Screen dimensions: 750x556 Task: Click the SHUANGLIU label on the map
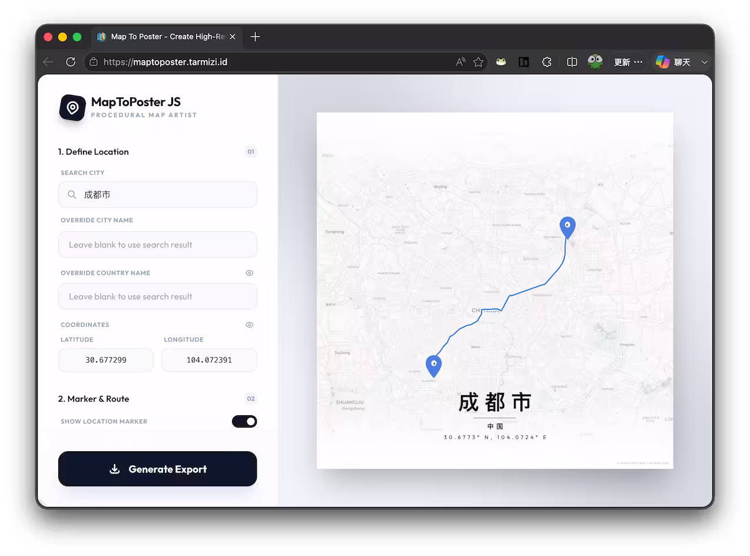pos(350,402)
